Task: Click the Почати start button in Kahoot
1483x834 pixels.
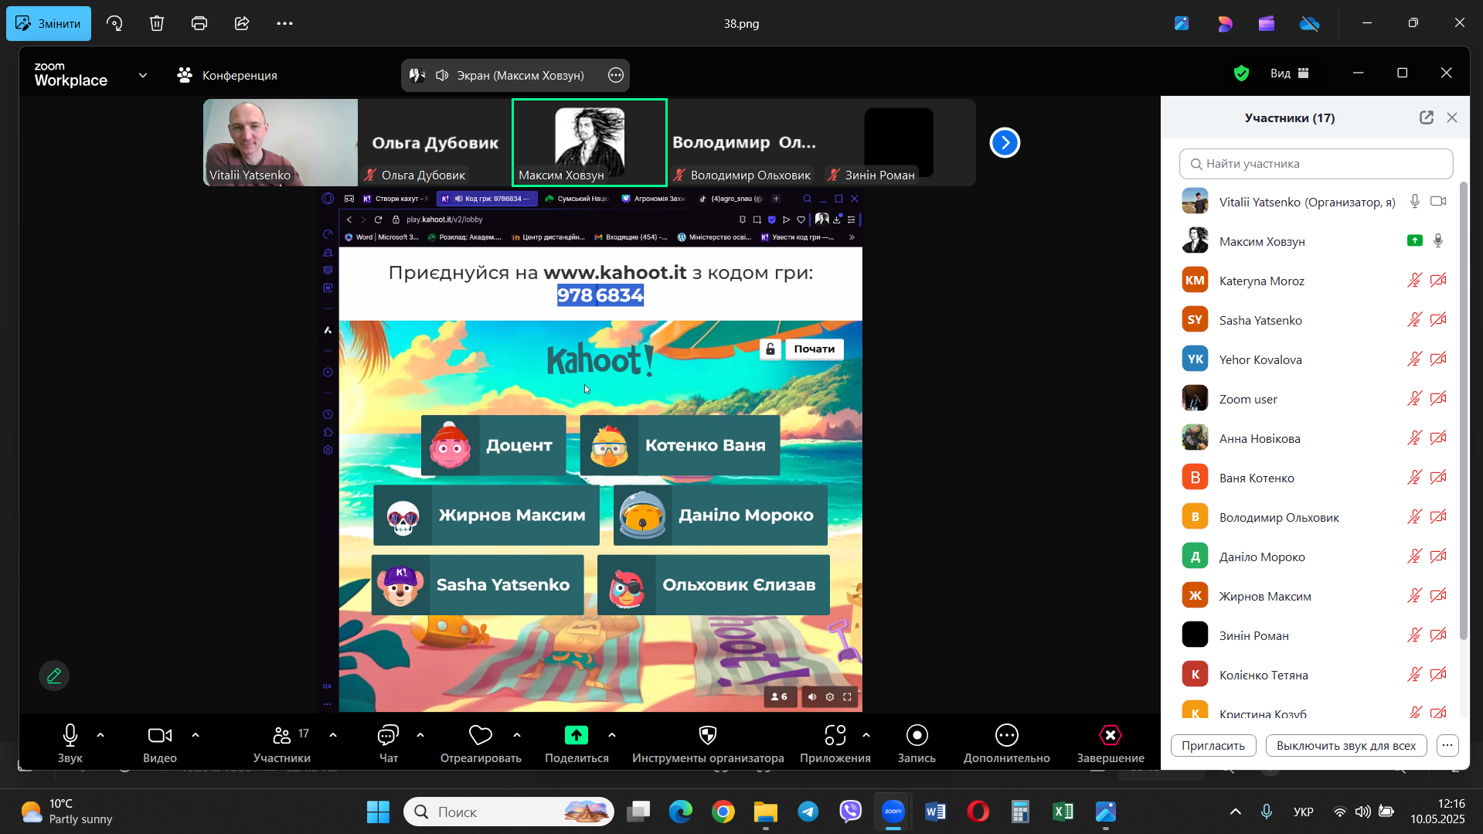Action: pyautogui.click(x=815, y=349)
